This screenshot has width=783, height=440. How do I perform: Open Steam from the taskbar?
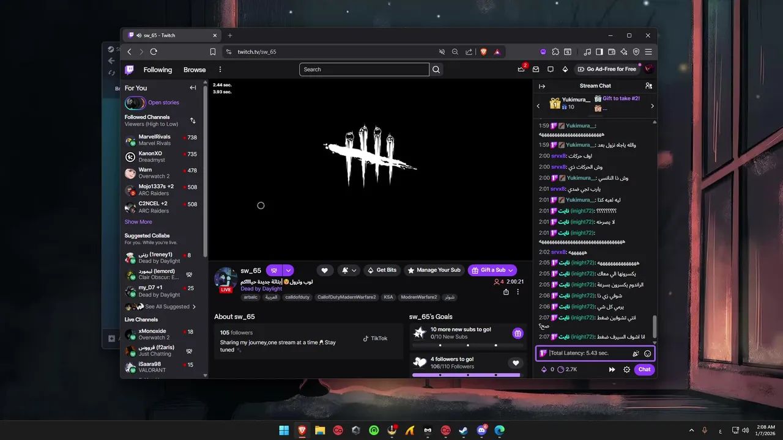point(464,430)
